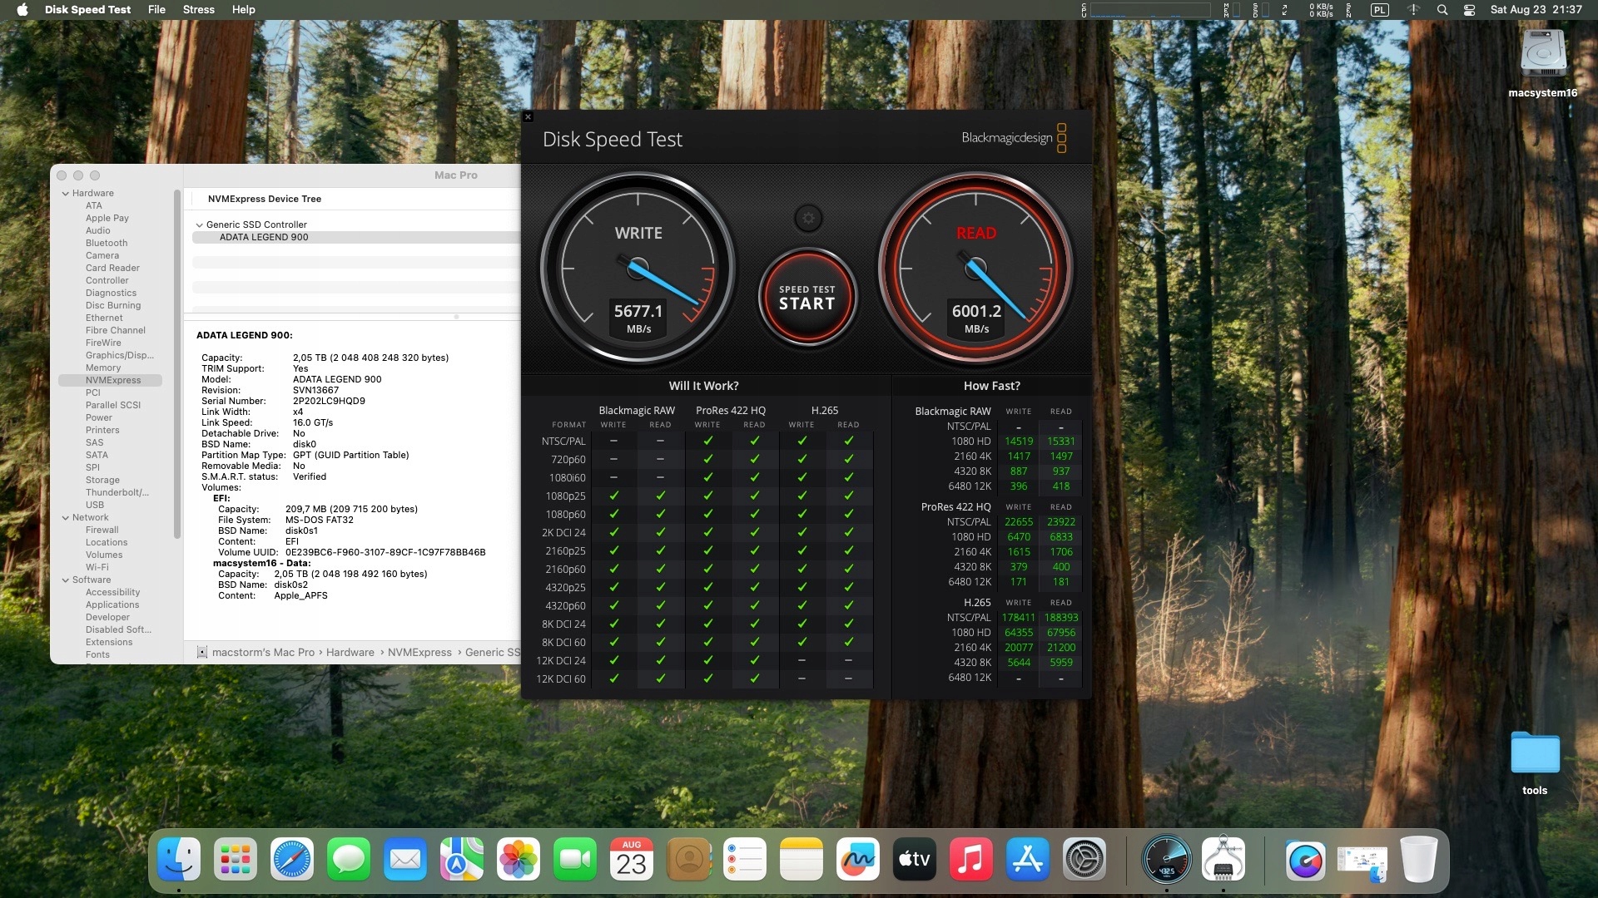Click the Disk Speed Test settings gear

point(807,219)
